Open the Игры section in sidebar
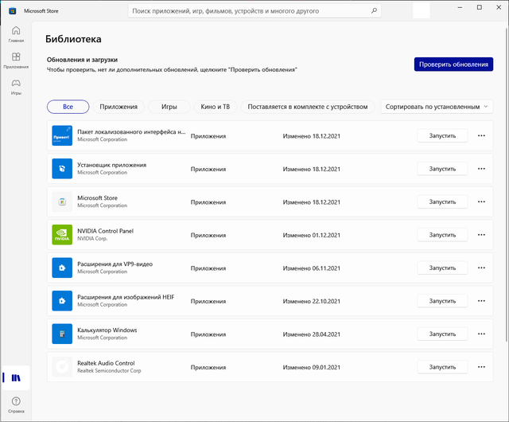This screenshot has width=509, height=422. click(x=16, y=87)
